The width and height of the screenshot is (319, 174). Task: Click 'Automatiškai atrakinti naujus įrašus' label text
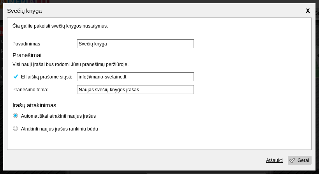(58, 116)
